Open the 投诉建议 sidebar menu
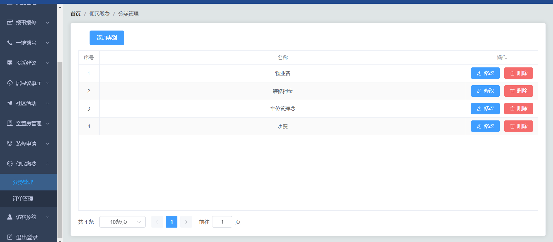Image resolution: width=553 pixels, height=242 pixels. point(28,63)
